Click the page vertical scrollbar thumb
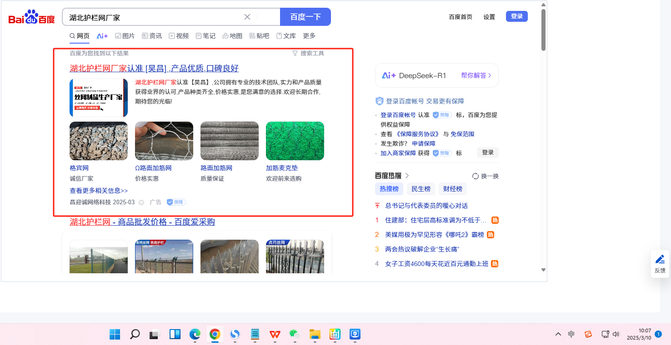 click(543, 30)
